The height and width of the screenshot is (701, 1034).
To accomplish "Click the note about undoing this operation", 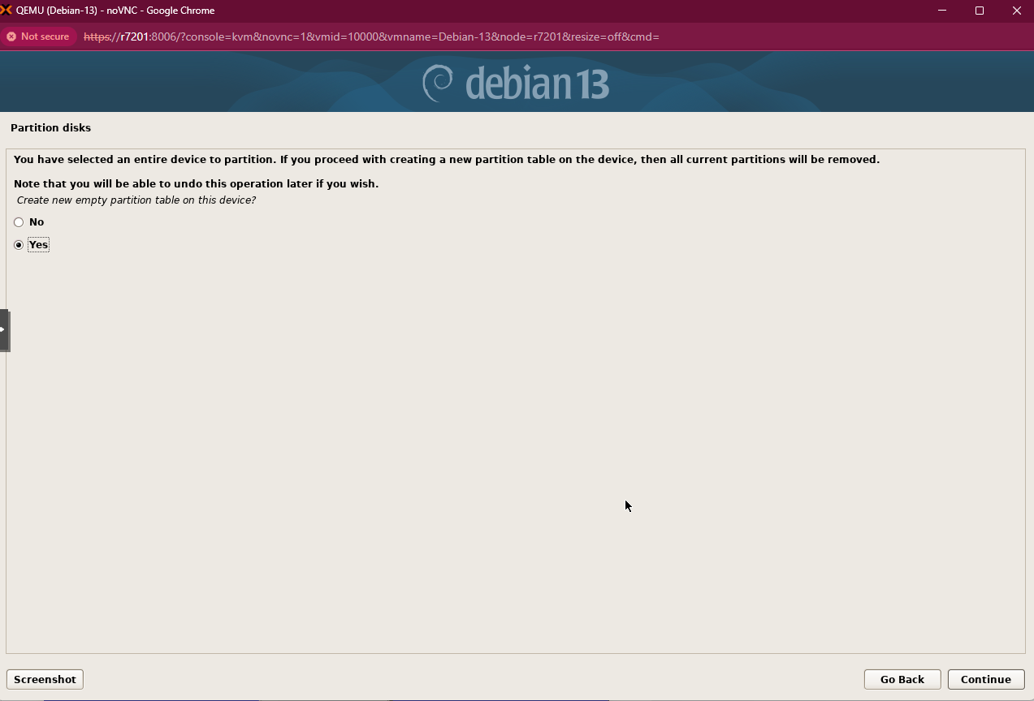I will coord(196,184).
